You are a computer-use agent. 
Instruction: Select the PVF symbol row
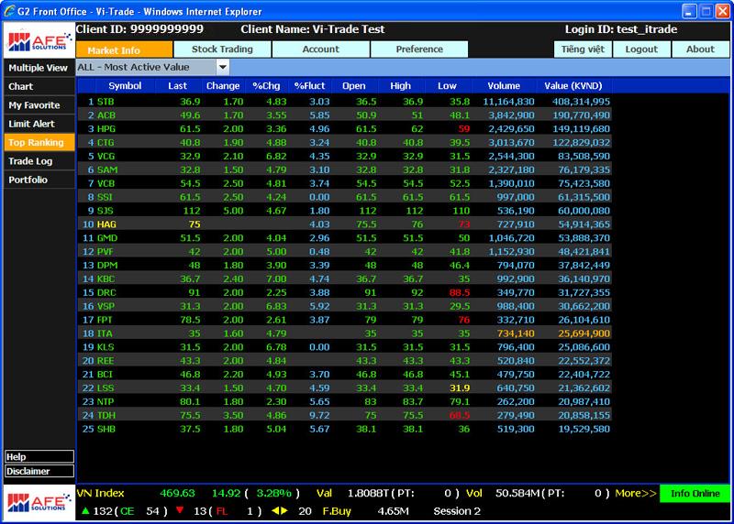pos(344,252)
